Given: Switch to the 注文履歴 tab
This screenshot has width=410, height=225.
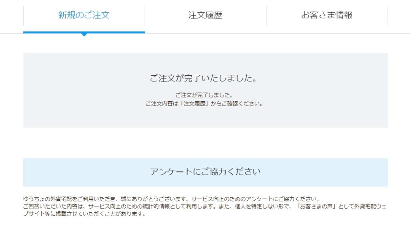Looking at the screenshot, I should click(205, 15).
